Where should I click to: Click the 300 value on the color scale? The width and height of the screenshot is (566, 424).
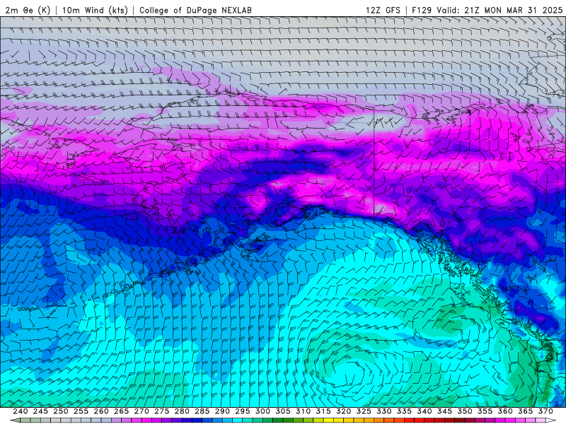point(262,411)
